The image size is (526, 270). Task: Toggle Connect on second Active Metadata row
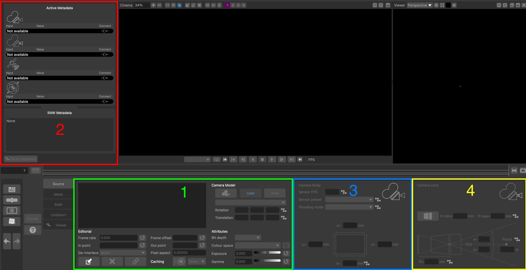tap(105, 54)
